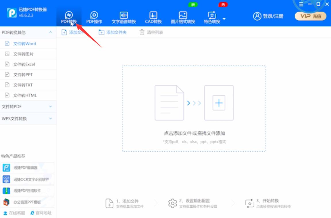The height and width of the screenshot is (218, 331).
Task: Select 文件转HTML in sidebar
Action: tap(28, 95)
